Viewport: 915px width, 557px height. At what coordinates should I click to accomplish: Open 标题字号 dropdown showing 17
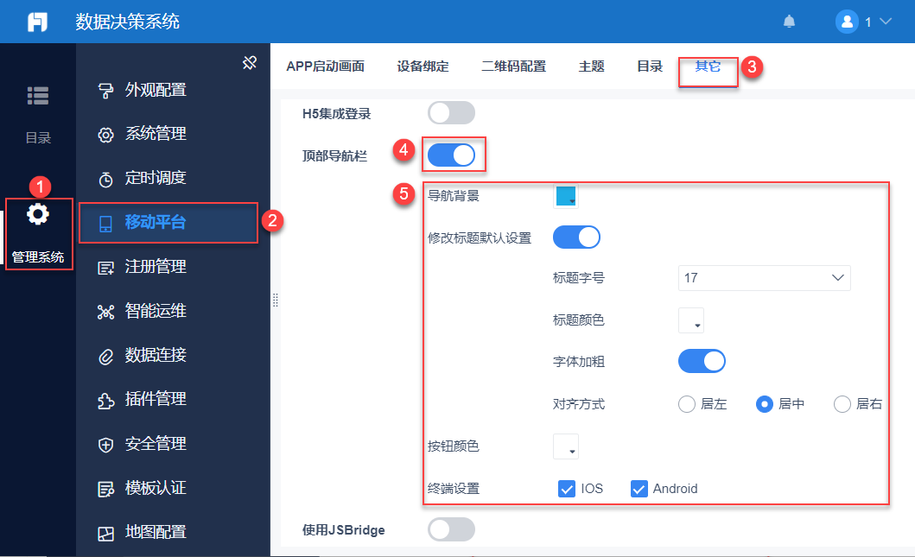coord(764,277)
